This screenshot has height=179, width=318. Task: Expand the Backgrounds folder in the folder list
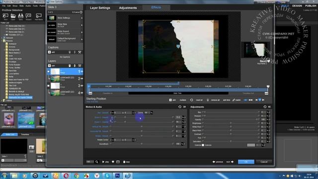point(4,50)
